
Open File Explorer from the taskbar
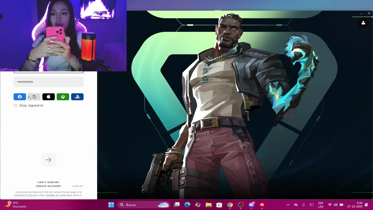click(x=209, y=205)
